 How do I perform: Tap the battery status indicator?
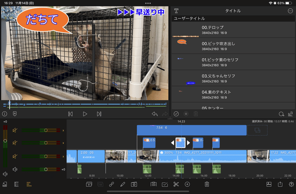289,3
